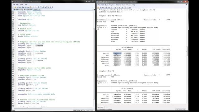Open Statistics menu in Stata window
Image resolution: width=199 pixels, height=112 pixels.
click(118, 5)
